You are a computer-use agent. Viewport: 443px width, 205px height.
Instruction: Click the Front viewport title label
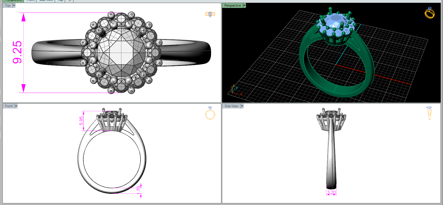coord(9,106)
